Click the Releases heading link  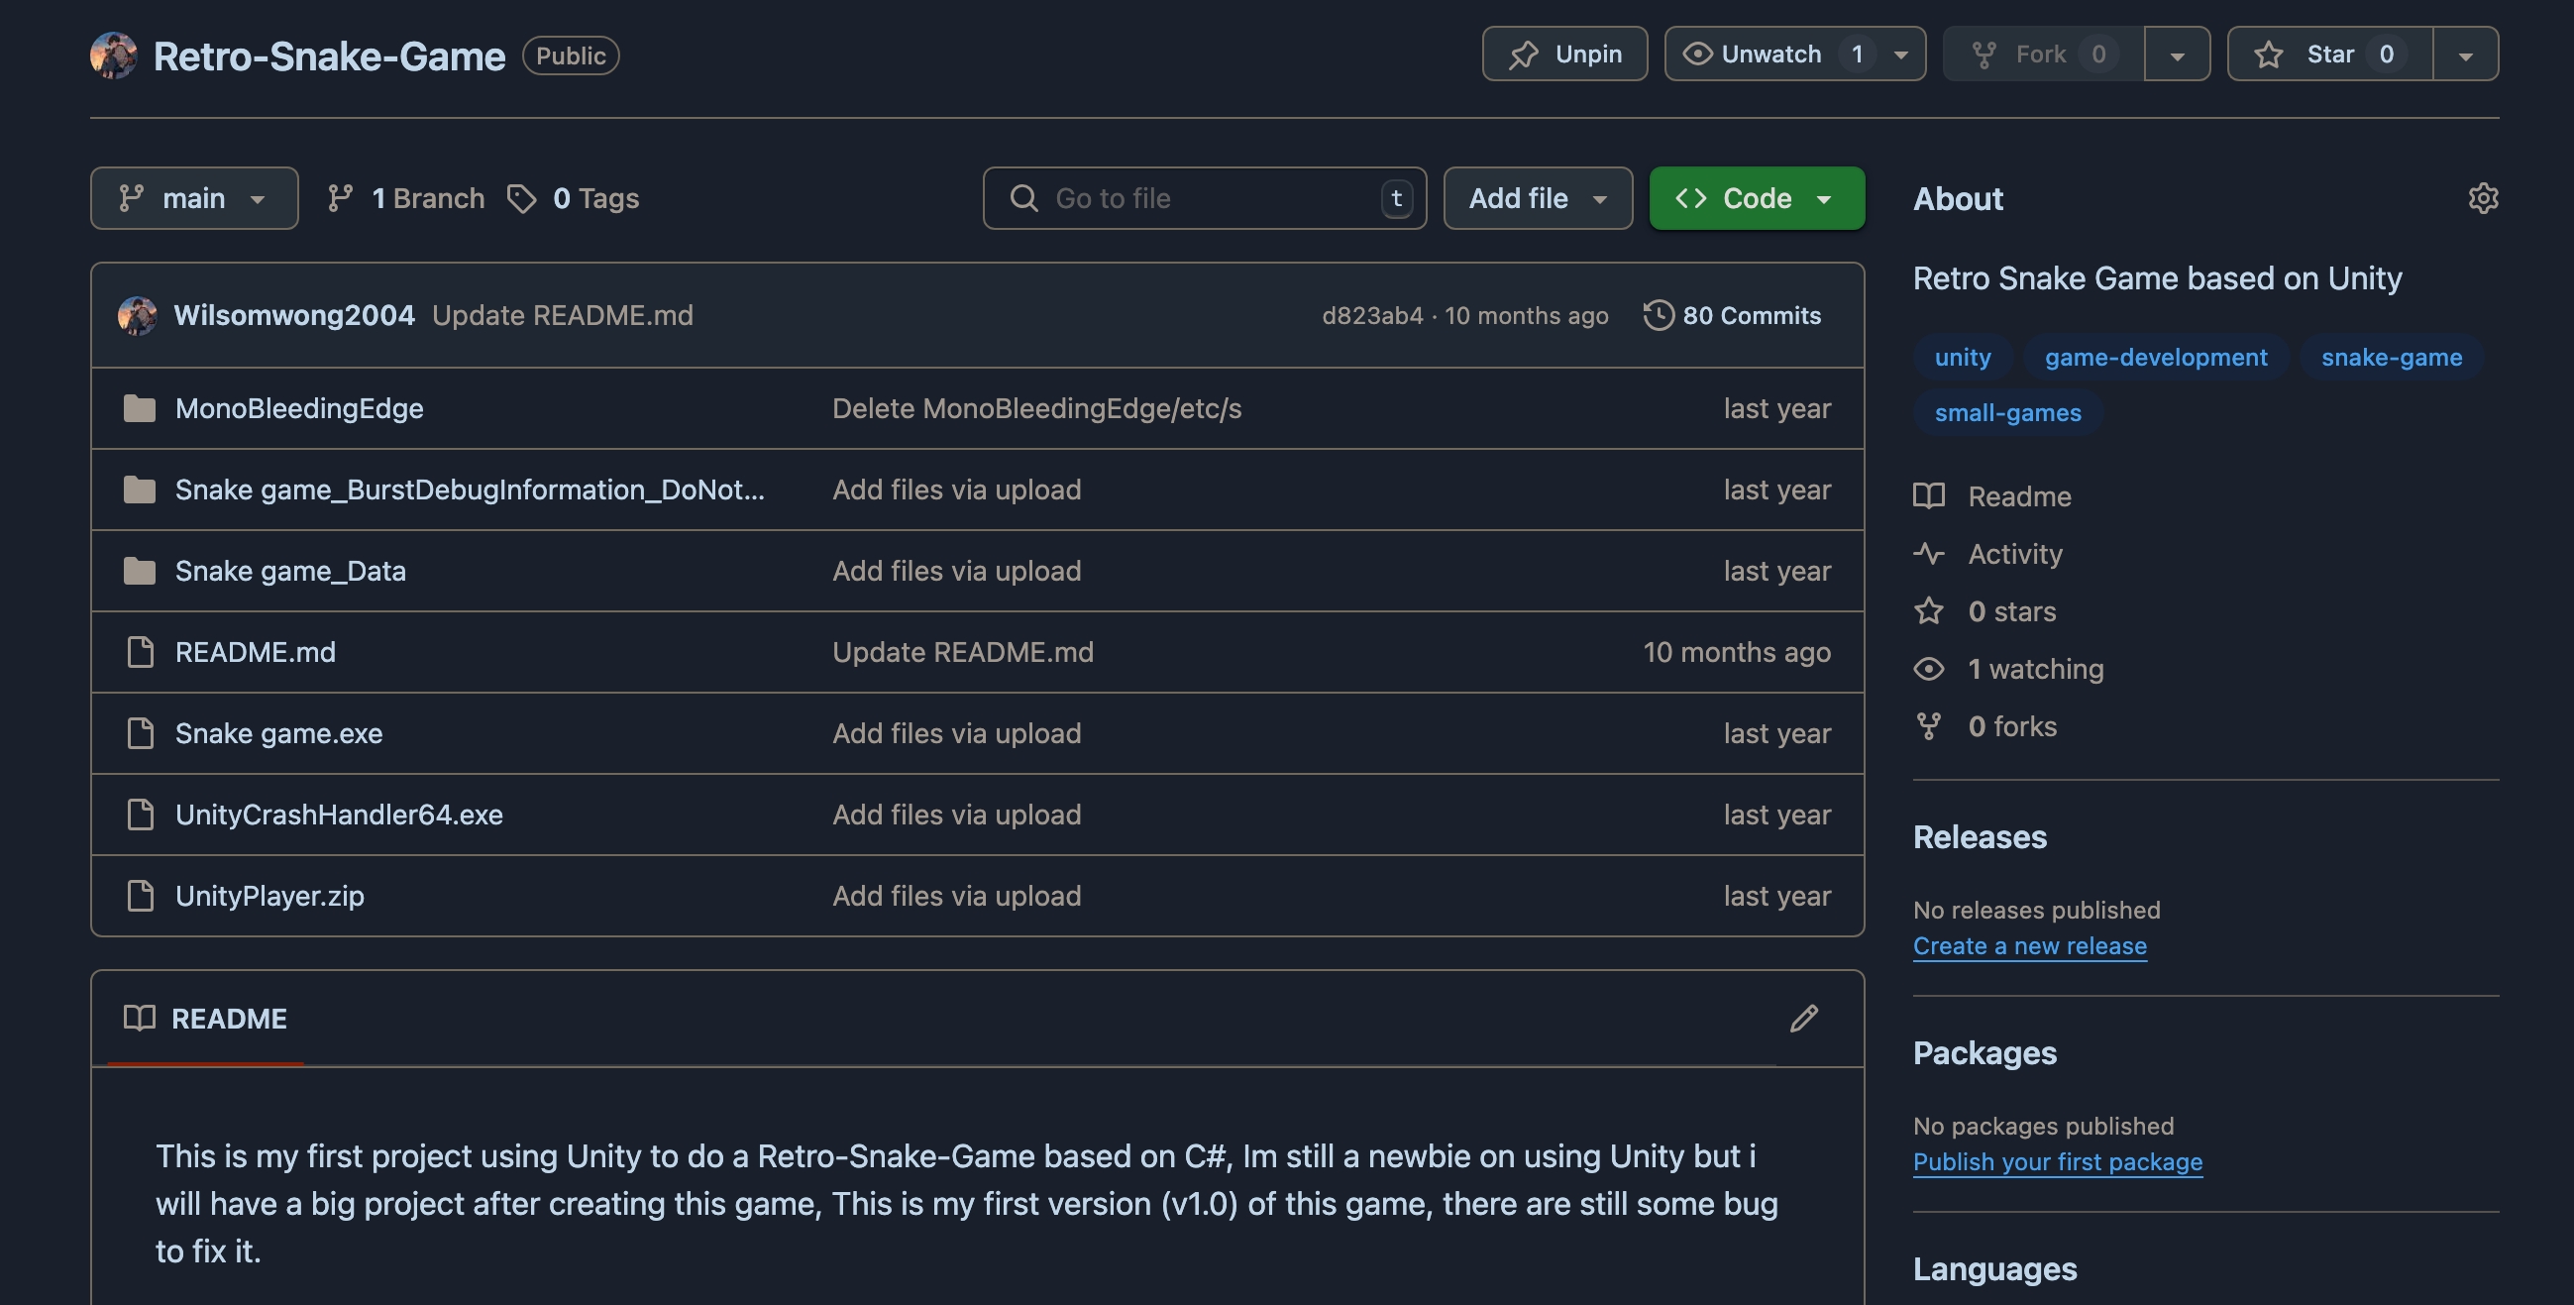[x=1980, y=836]
